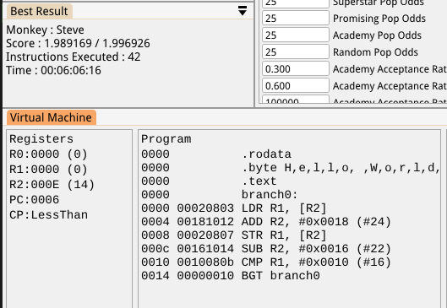
Task: Select the R0:0000 (0) register line
Action: (x=48, y=154)
